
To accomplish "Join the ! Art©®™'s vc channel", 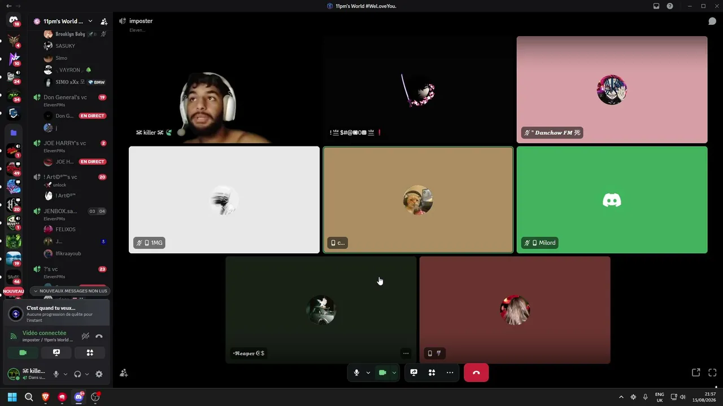I will pyautogui.click(x=70, y=179).
